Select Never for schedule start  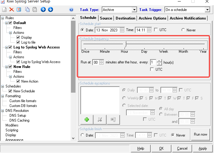(x=183, y=30)
